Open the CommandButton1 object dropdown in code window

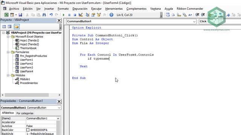point(194,22)
